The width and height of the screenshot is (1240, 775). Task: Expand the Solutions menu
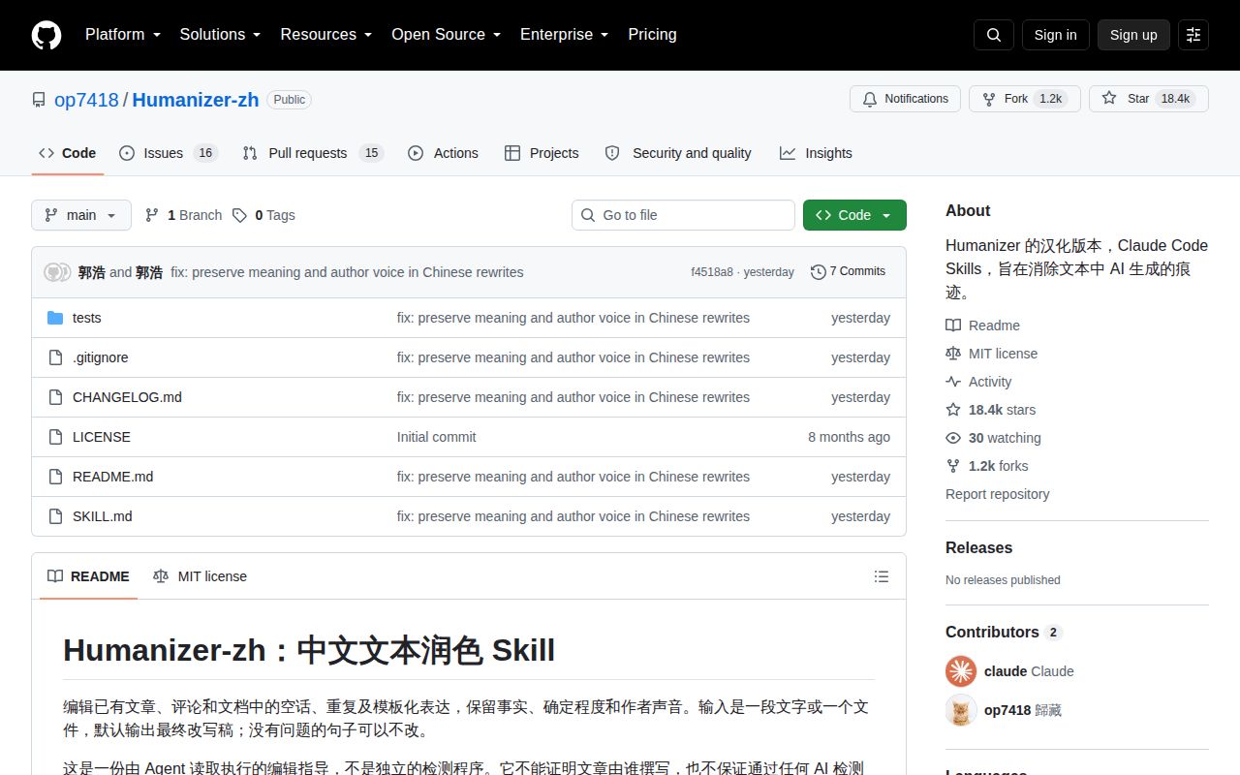(221, 35)
